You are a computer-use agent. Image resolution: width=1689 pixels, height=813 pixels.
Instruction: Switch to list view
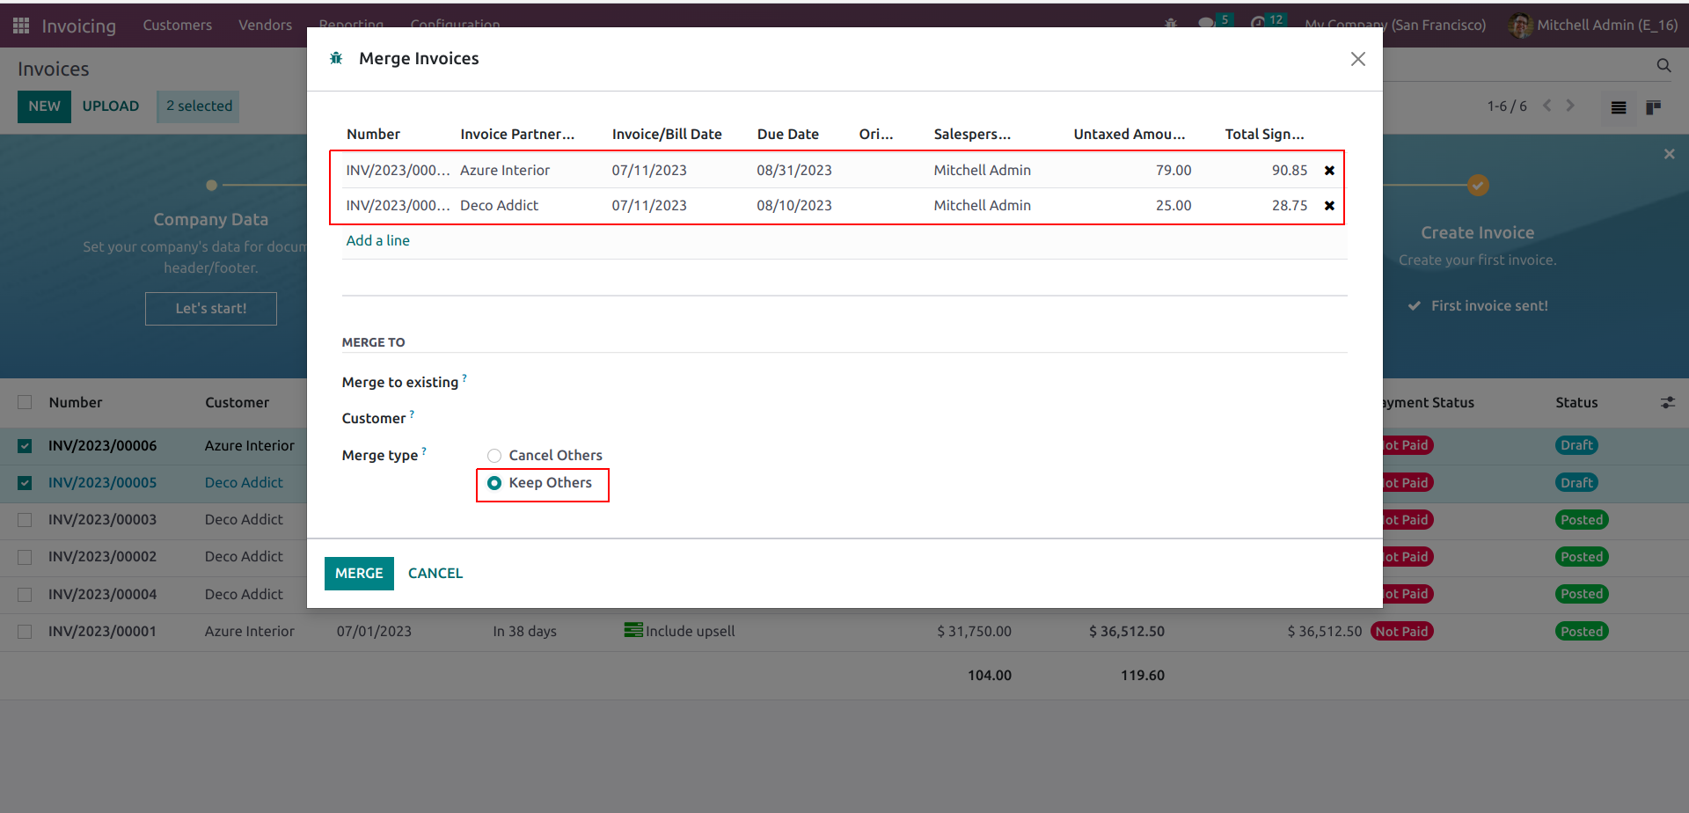(x=1619, y=107)
